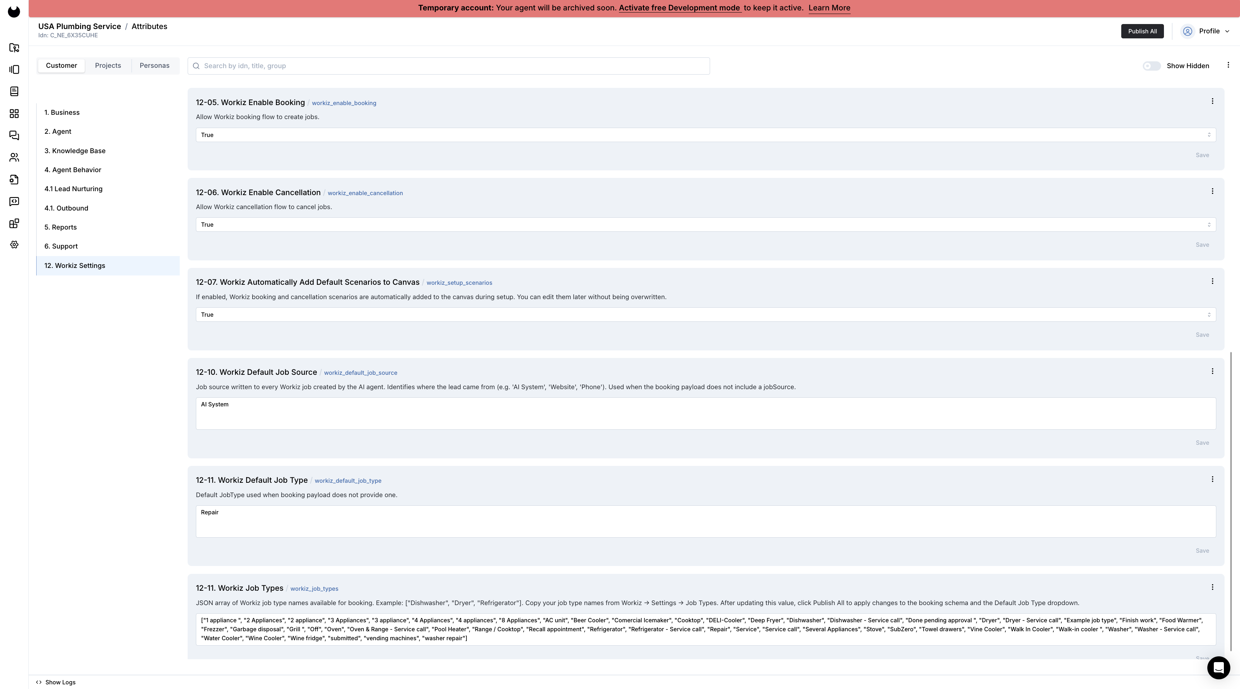Select the 5. Reports group
This screenshot has width=1240, height=689.
[108, 227]
